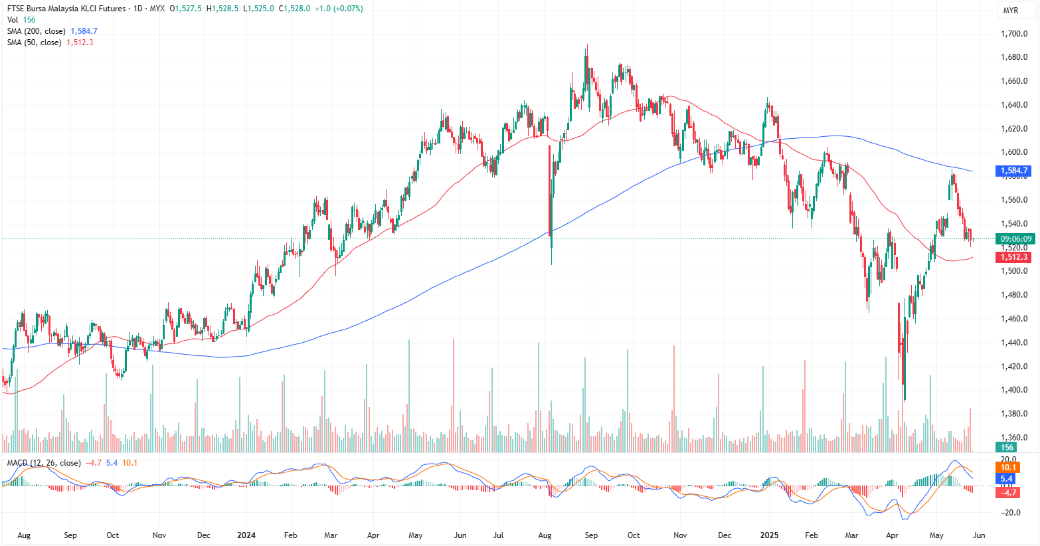Click the orange 10.1 MACD signal label
The image size is (1040, 546).
pyautogui.click(x=1007, y=468)
